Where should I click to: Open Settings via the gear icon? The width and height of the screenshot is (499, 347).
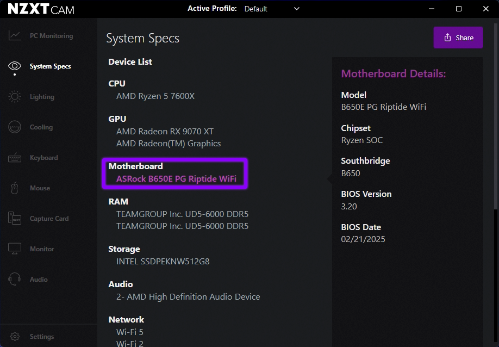[15, 336]
